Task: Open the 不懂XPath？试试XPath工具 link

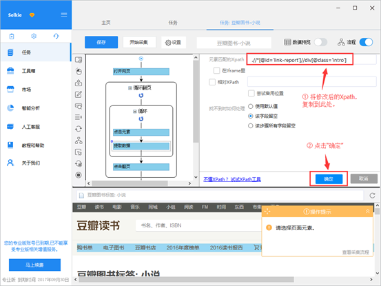Action: pyautogui.click(x=232, y=179)
